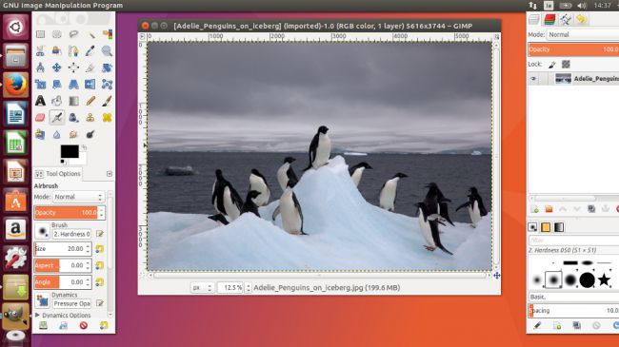The image size is (619, 347).
Task: Open the airbrush Mode dropdown
Action: [x=78, y=197]
